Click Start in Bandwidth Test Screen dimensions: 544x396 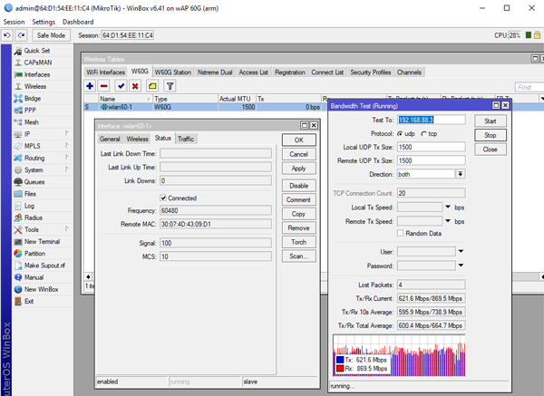pos(491,121)
